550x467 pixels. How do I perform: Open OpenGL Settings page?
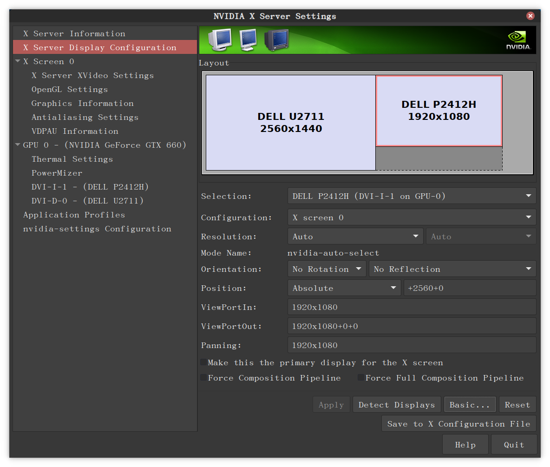[x=70, y=90]
